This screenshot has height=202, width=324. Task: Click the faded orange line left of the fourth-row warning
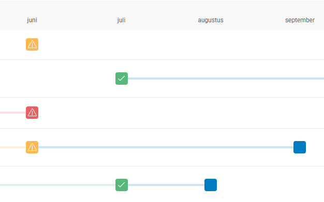pyautogui.click(x=13, y=147)
